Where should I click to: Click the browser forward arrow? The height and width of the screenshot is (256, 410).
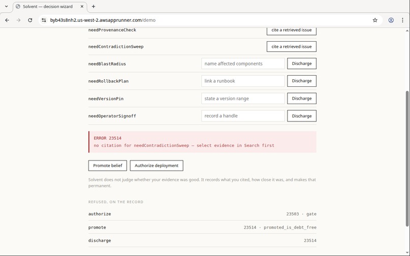(x=18, y=20)
